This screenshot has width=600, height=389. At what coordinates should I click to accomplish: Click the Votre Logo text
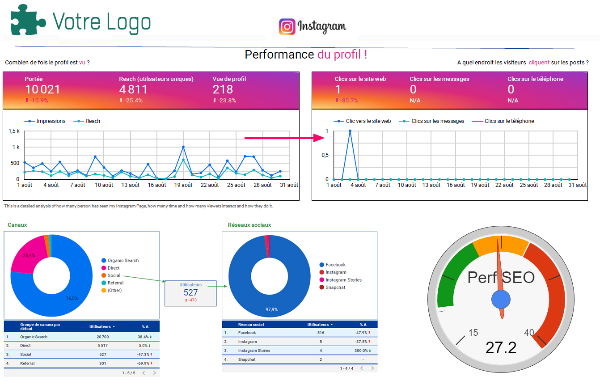pyautogui.click(x=101, y=21)
